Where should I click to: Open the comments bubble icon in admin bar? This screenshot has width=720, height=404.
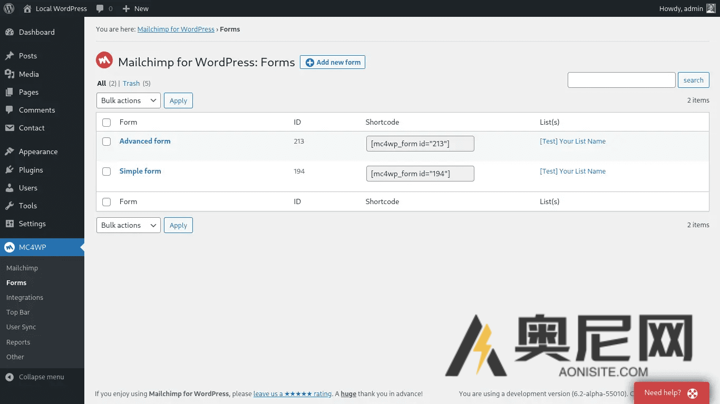click(x=100, y=8)
